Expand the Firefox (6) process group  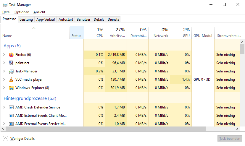coord(4,55)
